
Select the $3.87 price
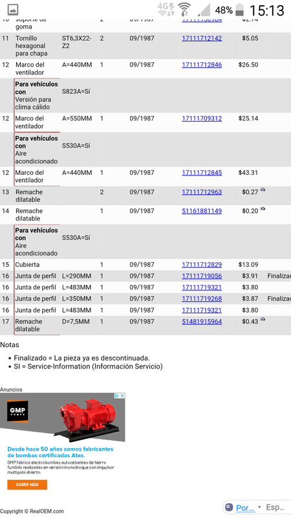click(250, 298)
